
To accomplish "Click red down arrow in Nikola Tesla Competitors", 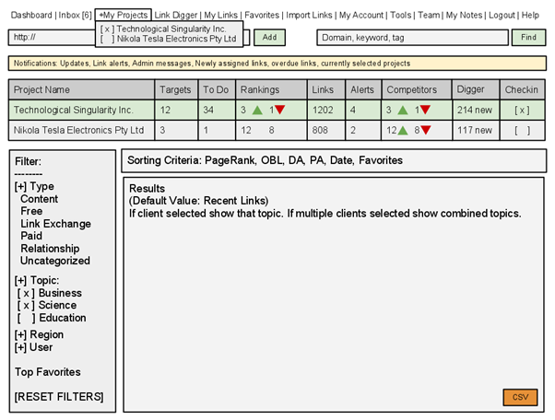I will point(426,130).
